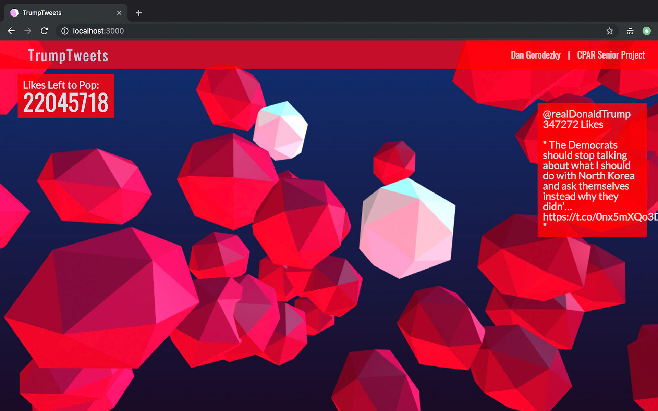Click the tweet text about North Korea
The image size is (658, 411).
pos(588,176)
